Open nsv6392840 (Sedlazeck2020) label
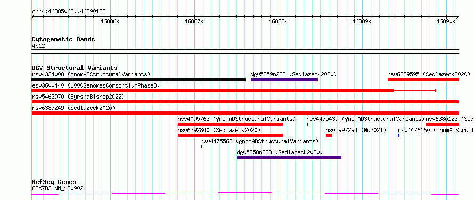Viewport: 474px width, 200px height. point(219,130)
